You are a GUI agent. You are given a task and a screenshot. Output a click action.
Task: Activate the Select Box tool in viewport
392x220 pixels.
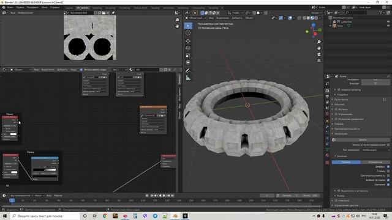coord(188,26)
